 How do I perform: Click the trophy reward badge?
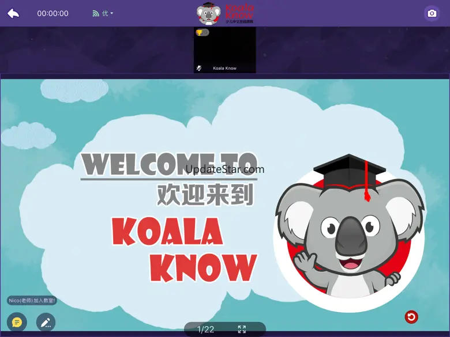click(202, 32)
